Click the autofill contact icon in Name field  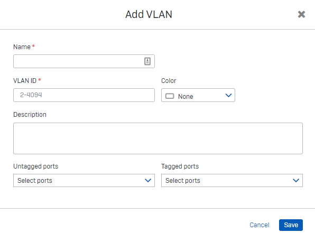(x=147, y=61)
